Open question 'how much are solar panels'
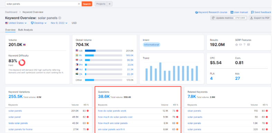 point(113,123)
